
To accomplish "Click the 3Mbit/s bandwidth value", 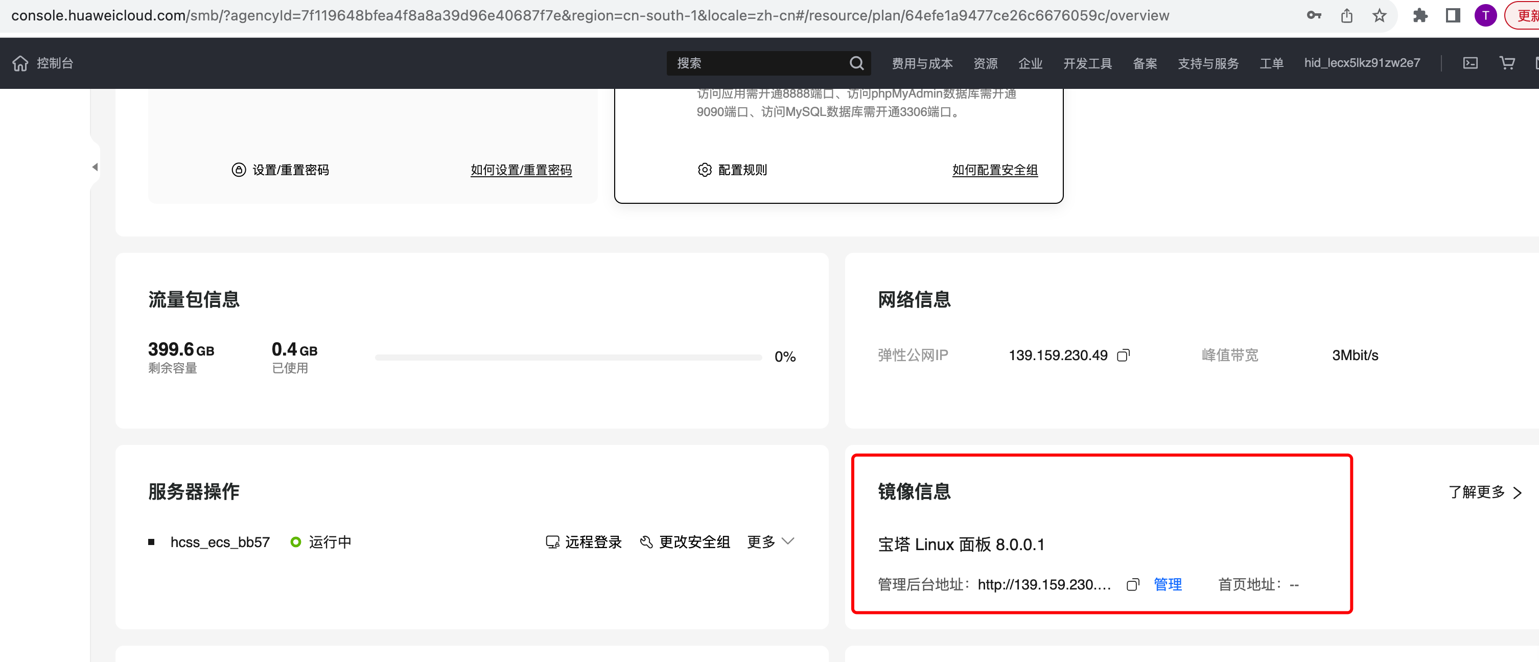I will tap(1355, 356).
